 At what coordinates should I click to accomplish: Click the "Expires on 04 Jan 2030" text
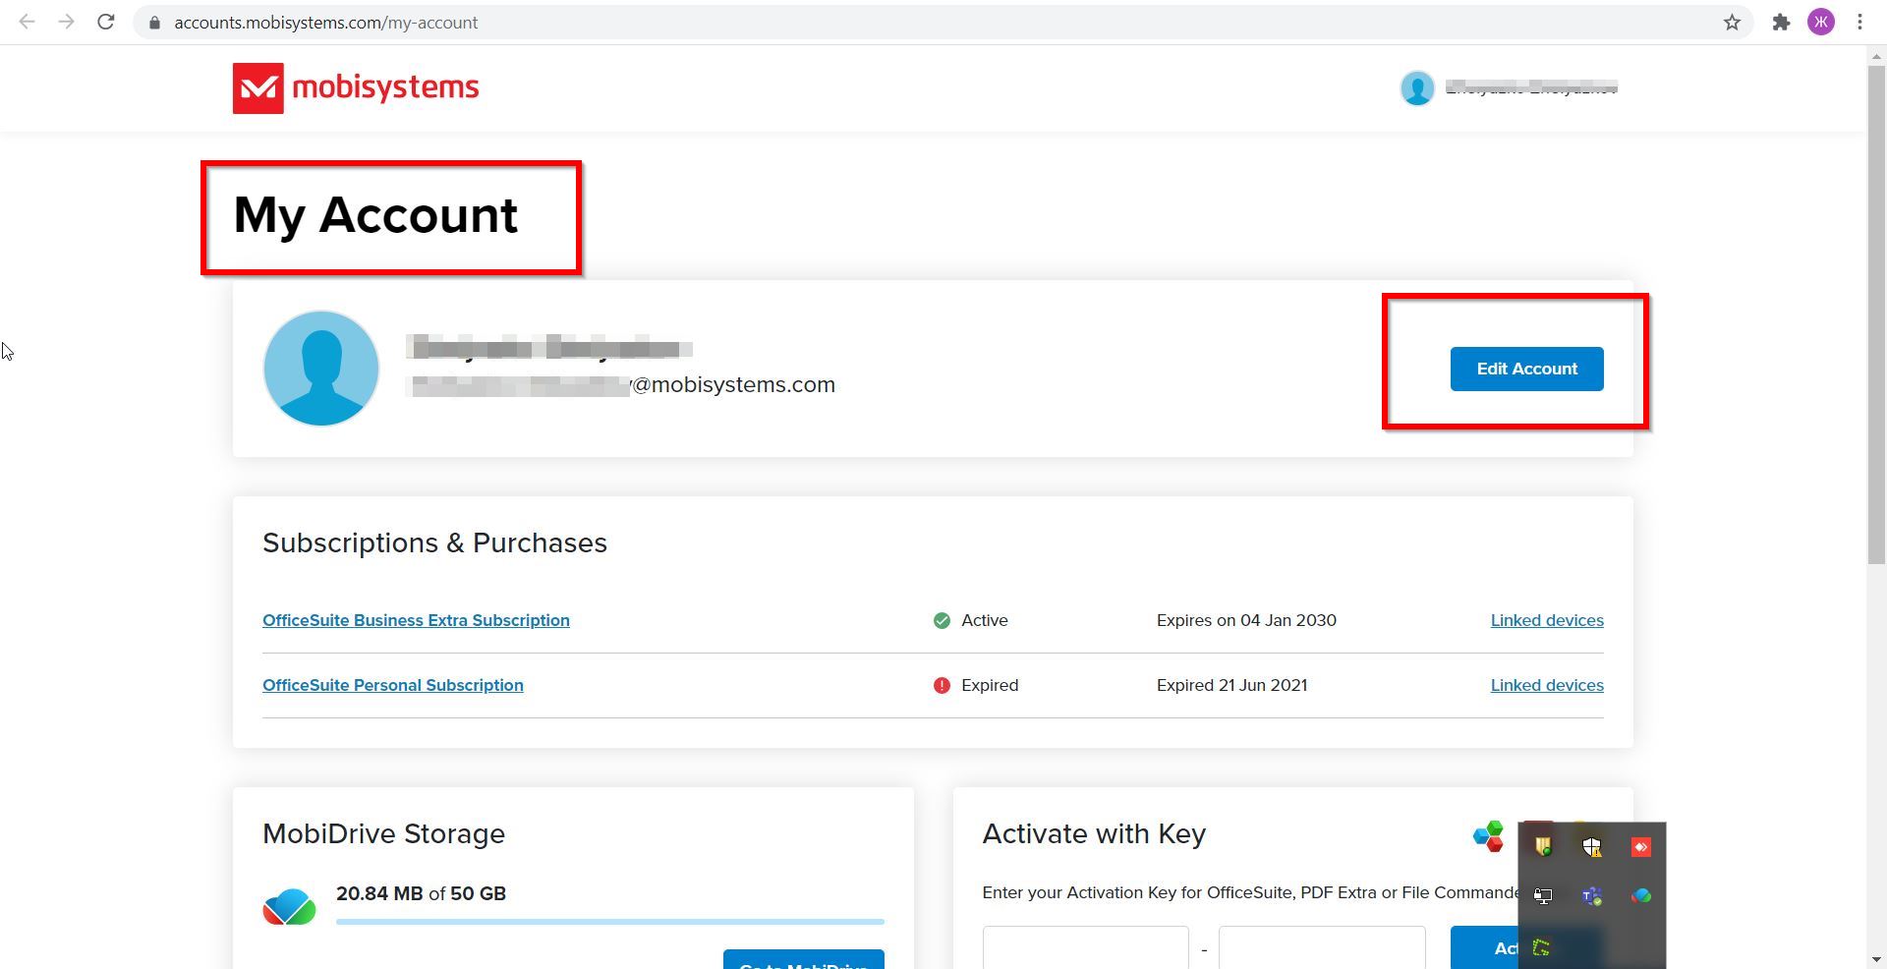tap(1246, 620)
